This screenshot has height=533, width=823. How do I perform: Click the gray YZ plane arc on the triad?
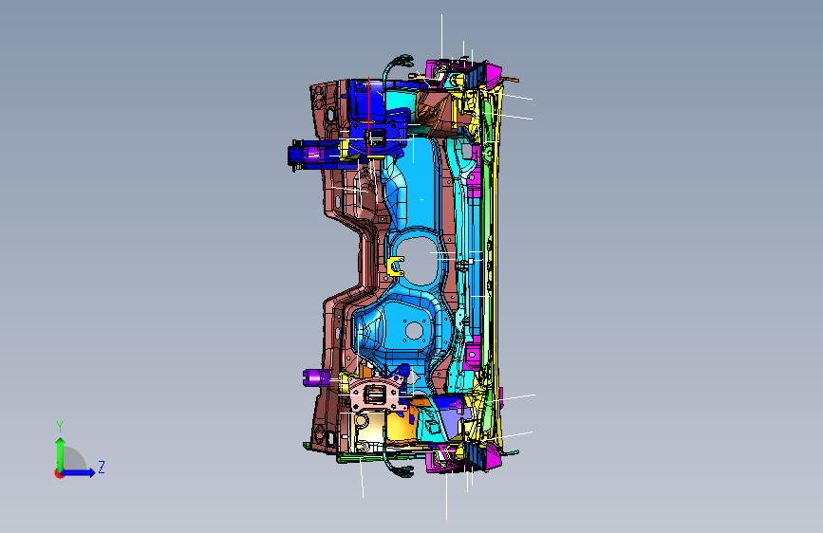pos(73,458)
